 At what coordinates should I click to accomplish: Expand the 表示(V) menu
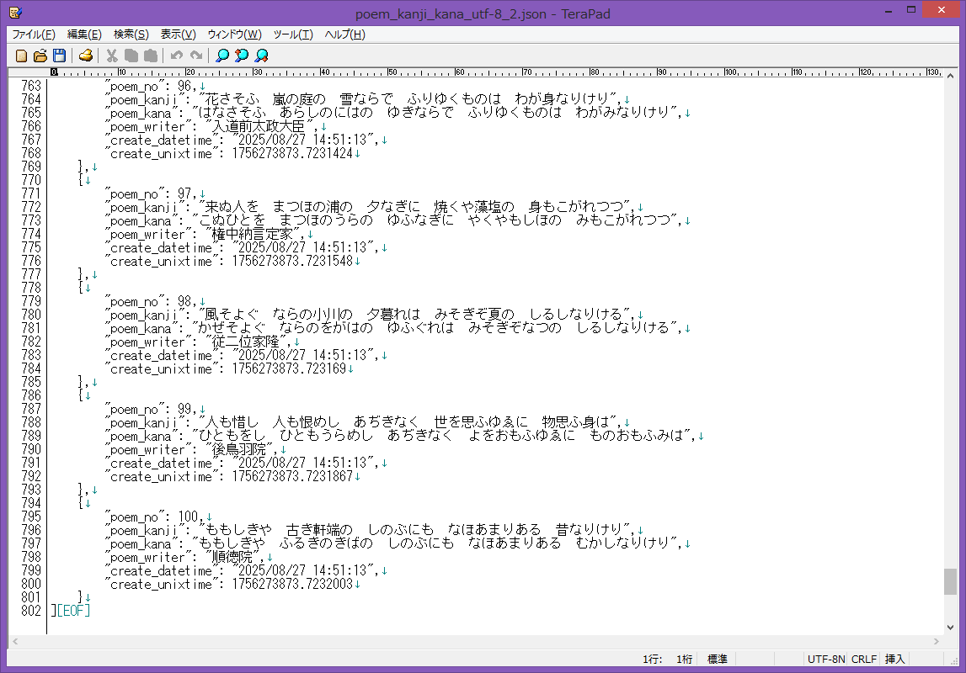[178, 34]
